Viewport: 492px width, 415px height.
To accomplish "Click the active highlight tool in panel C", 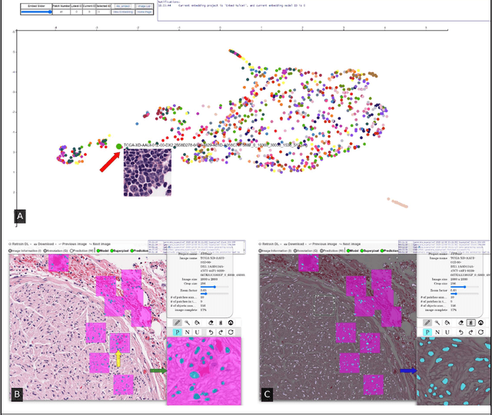I will point(470,323).
